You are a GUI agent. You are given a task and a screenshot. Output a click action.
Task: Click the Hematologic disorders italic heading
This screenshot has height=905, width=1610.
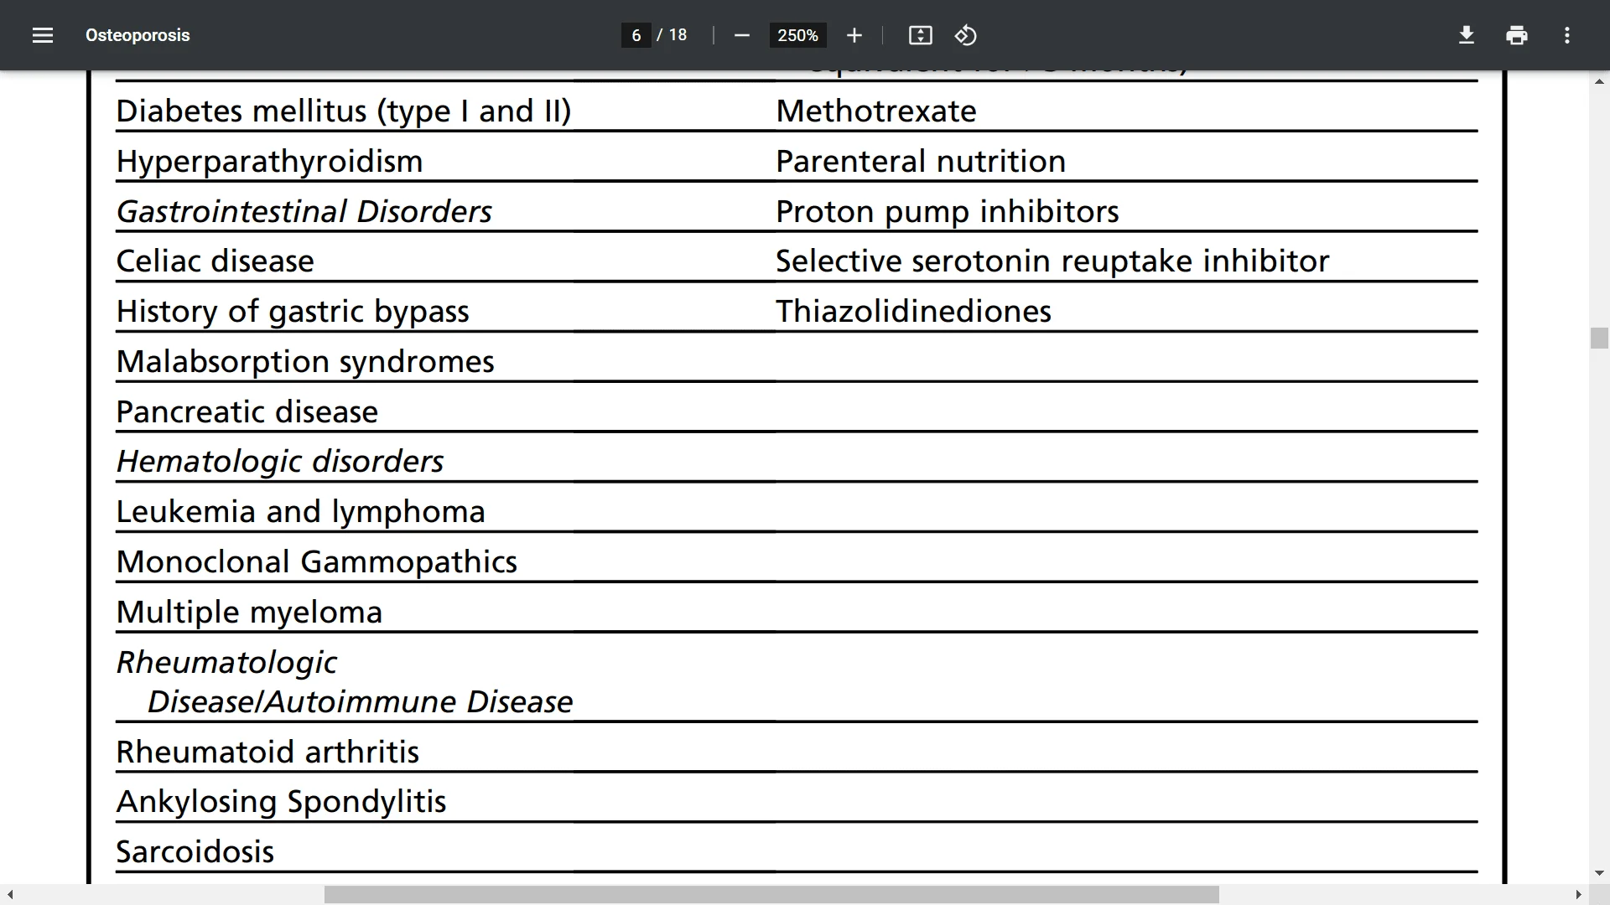pos(280,461)
